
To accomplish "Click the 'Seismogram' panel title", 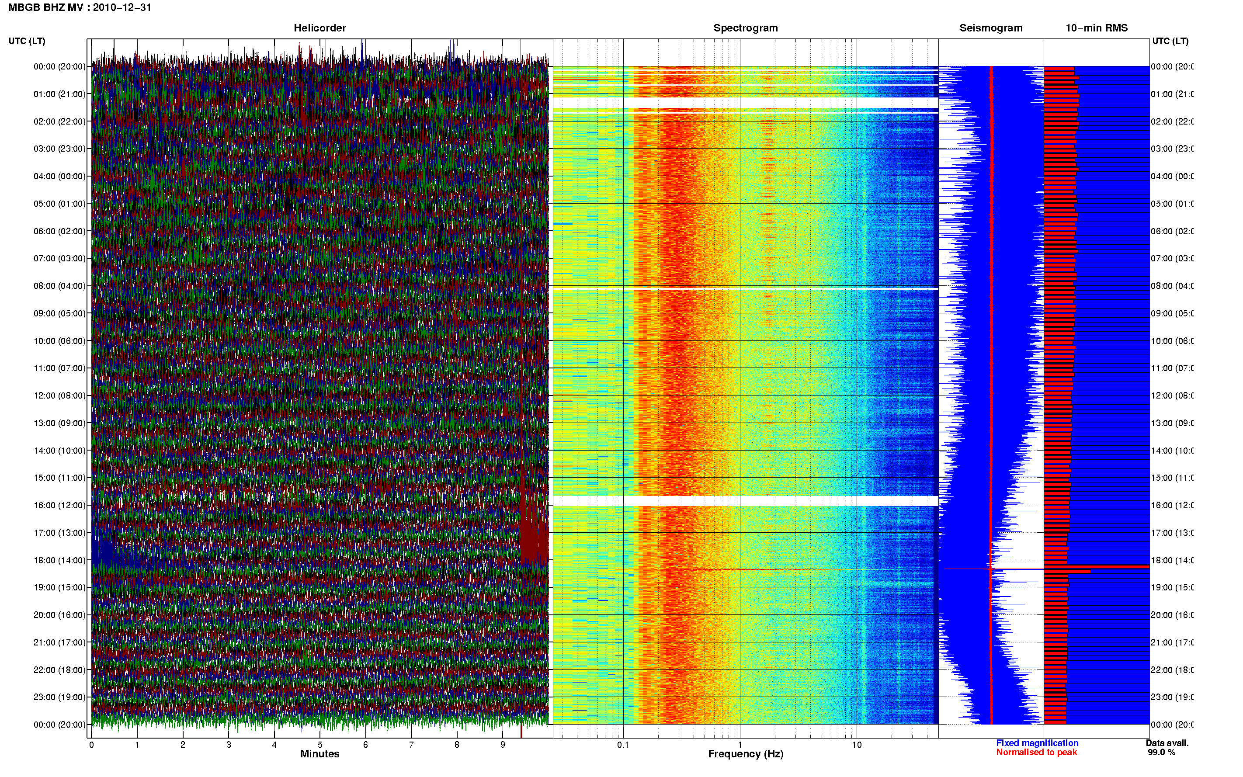I will tap(991, 28).
